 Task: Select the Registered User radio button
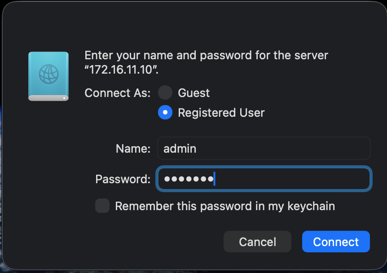point(165,113)
